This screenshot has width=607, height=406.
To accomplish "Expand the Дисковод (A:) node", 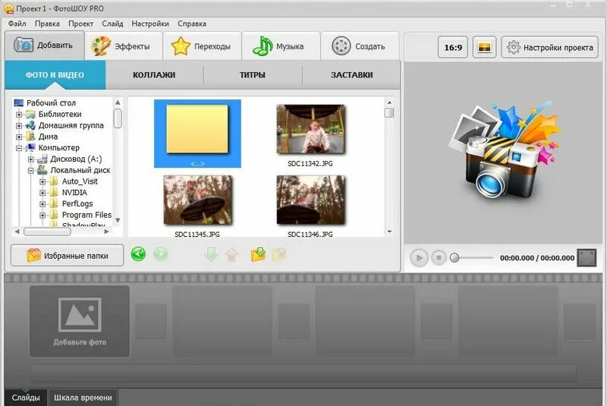I will click(x=30, y=159).
